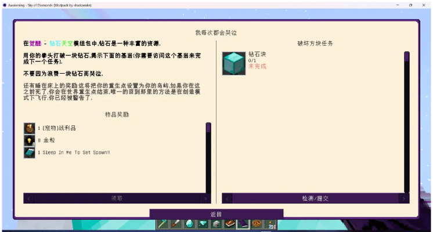Click the 领取 claim reward button

[117, 198]
